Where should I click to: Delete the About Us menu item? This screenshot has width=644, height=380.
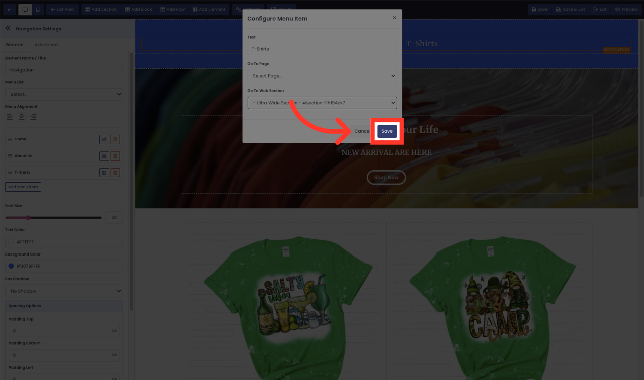click(115, 156)
